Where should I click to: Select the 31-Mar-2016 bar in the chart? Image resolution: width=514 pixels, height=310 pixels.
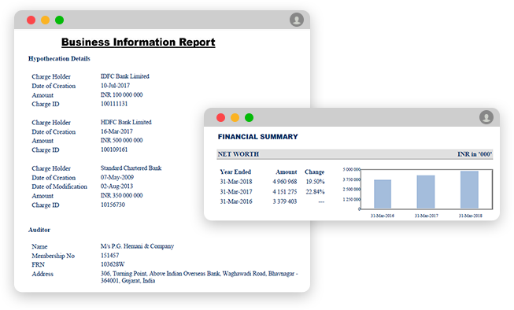coord(383,194)
